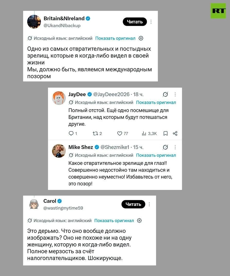Toggle translation icon beside Mike Shez's timestamp

pyautogui.click(x=165, y=147)
